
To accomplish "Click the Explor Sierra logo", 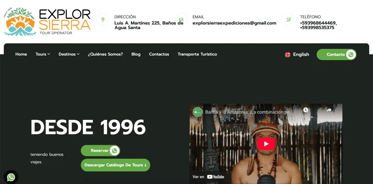I will tap(47, 21).
